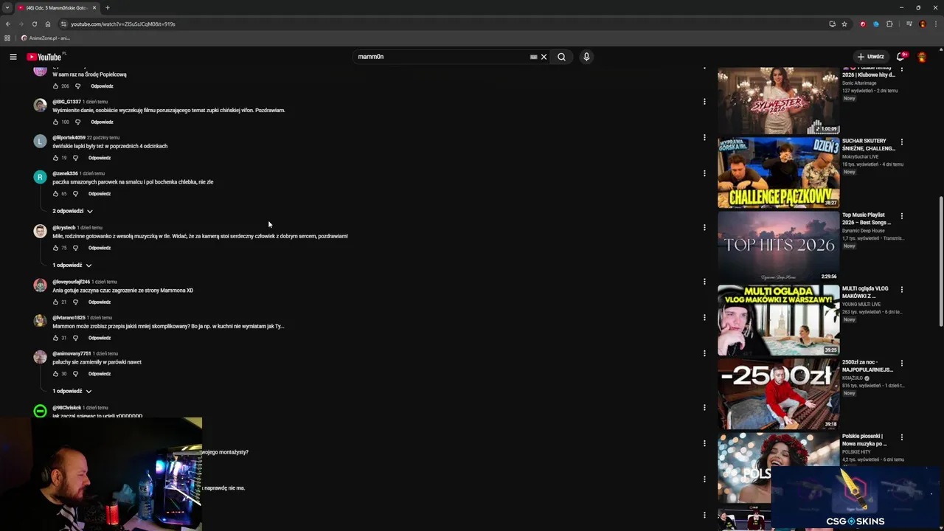Play the 'MULTI OGLĄDA VLOG MAKÓWKI' thumbnail
944x531 pixels.
(x=778, y=320)
